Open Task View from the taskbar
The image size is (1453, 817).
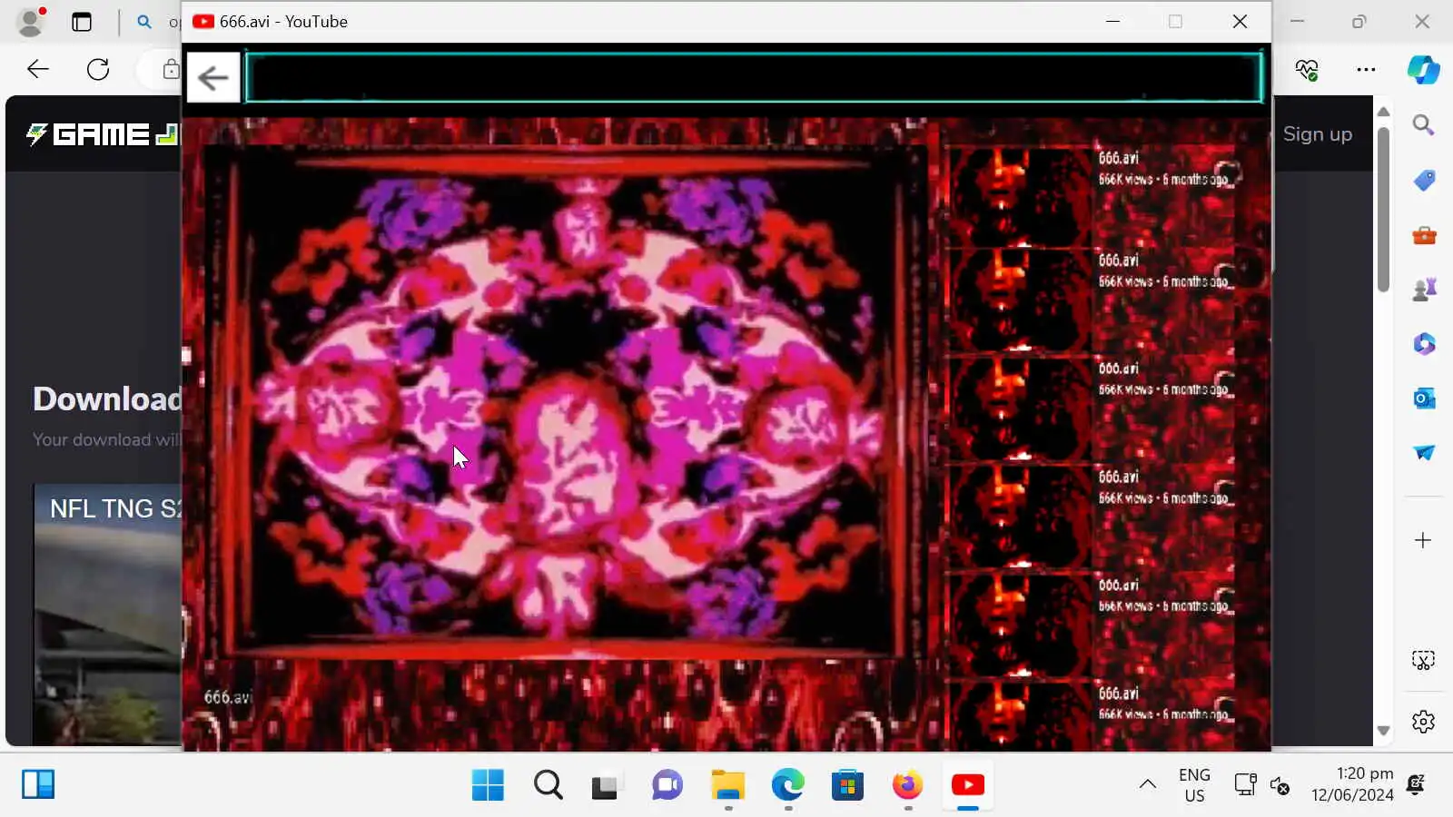pyautogui.click(x=606, y=785)
